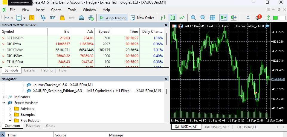
Task: Click the Market Watch vertical scrollbar
Action: click(x=166, y=39)
